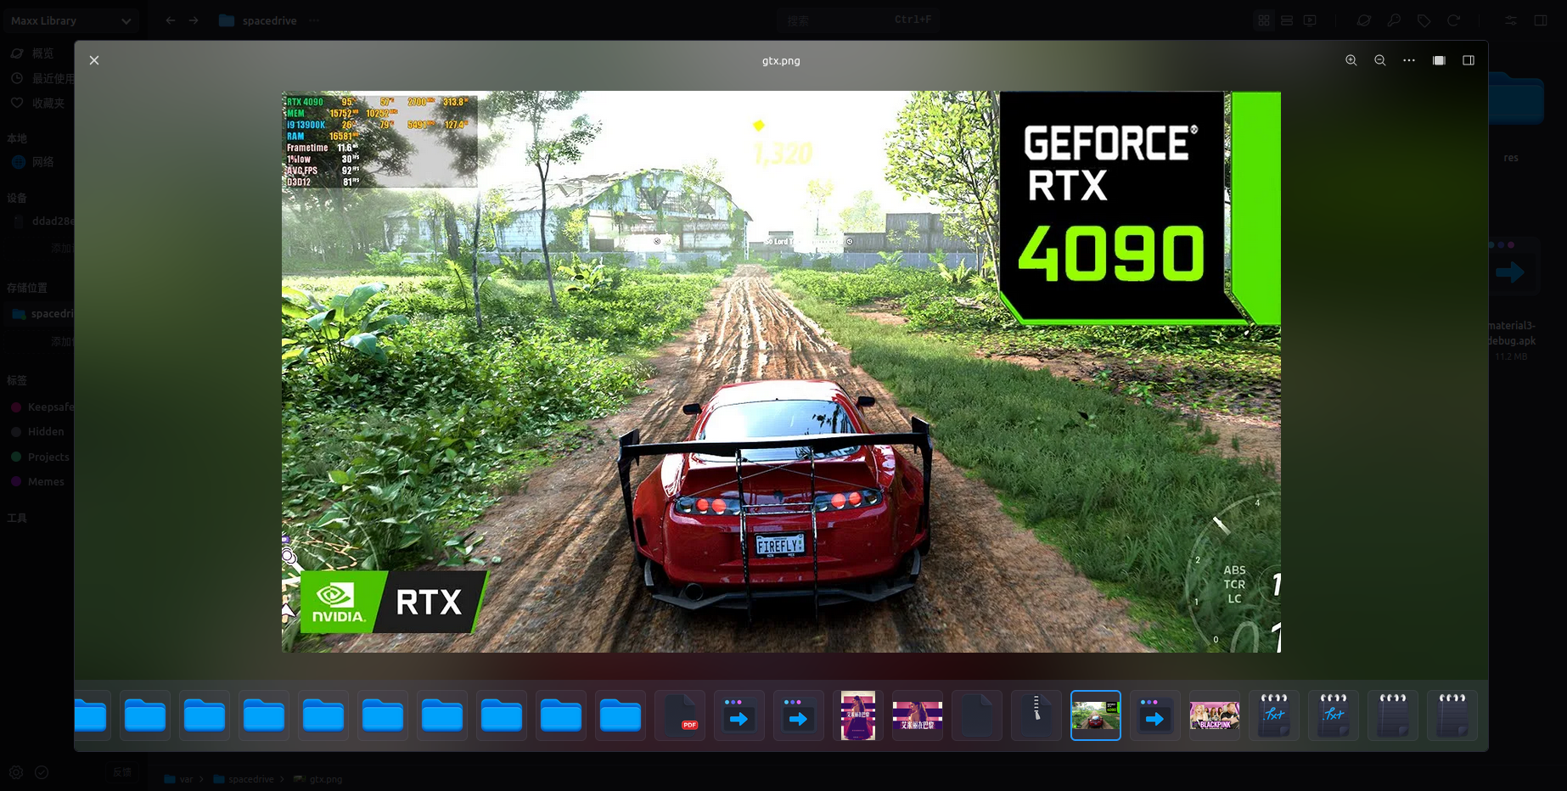
Task: Zoom in on the previewed image
Action: point(1351,60)
